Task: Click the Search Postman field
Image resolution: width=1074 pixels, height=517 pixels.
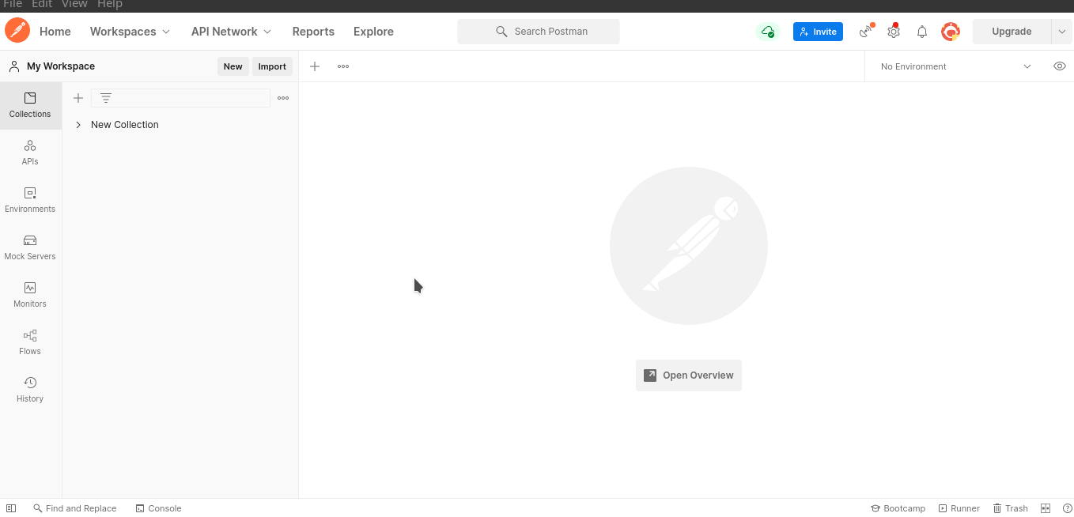Action: pos(539,32)
